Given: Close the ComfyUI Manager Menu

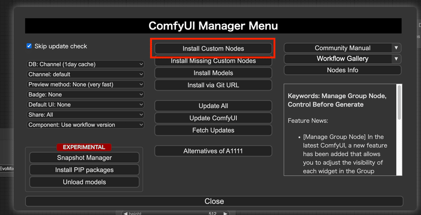Looking at the screenshot, I should pyautogui.click(x=214, y=201).
